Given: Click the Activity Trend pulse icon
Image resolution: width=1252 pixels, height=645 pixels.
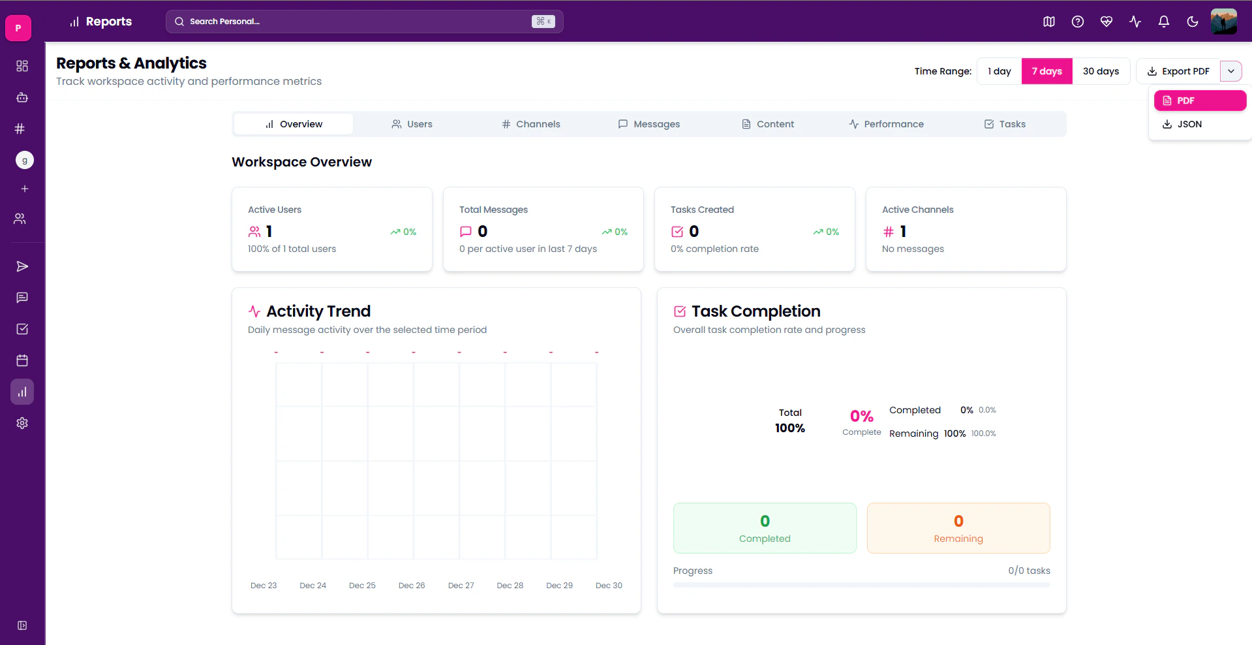Looking at the screenshot, I should (x=254, y=311).
